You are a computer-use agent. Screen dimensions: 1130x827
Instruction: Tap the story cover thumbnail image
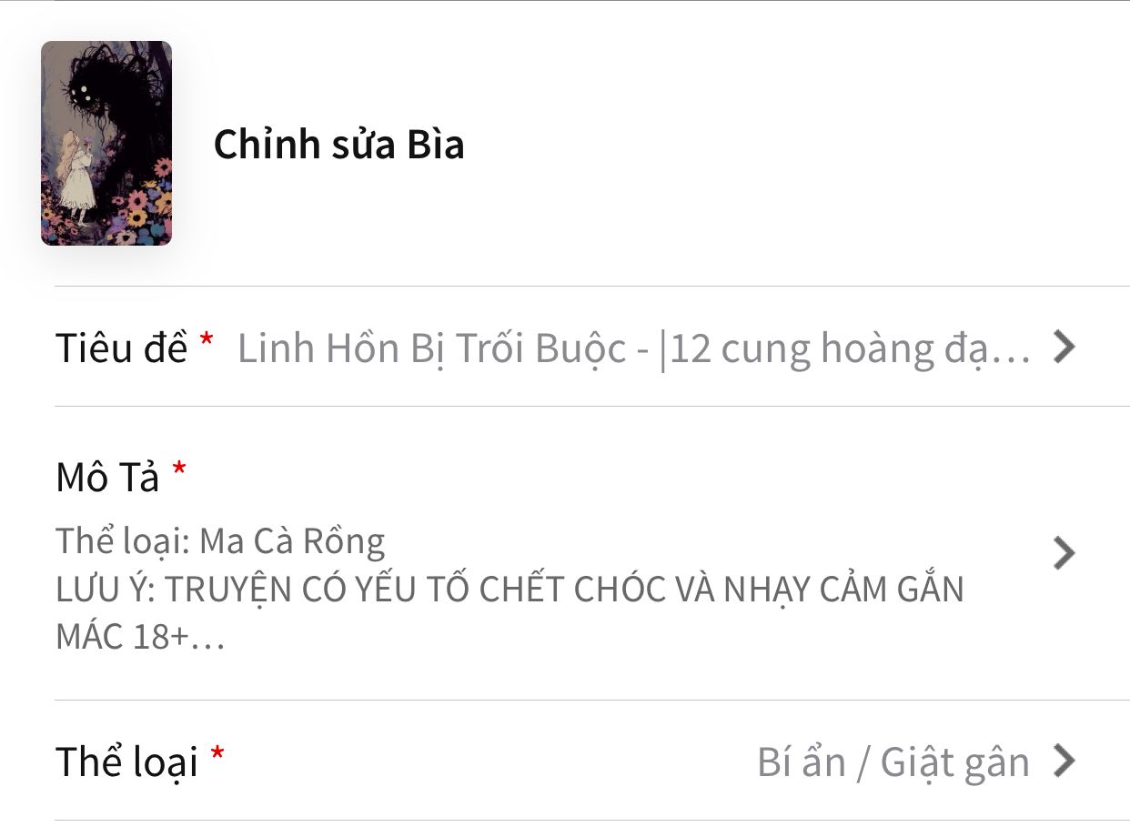106,143
